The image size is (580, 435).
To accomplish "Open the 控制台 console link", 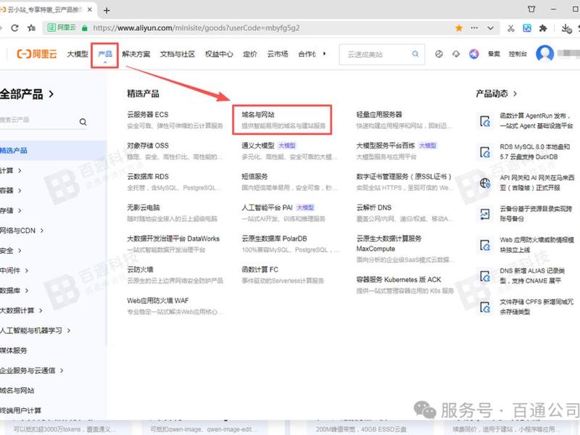I will click(x=518, y=54).
